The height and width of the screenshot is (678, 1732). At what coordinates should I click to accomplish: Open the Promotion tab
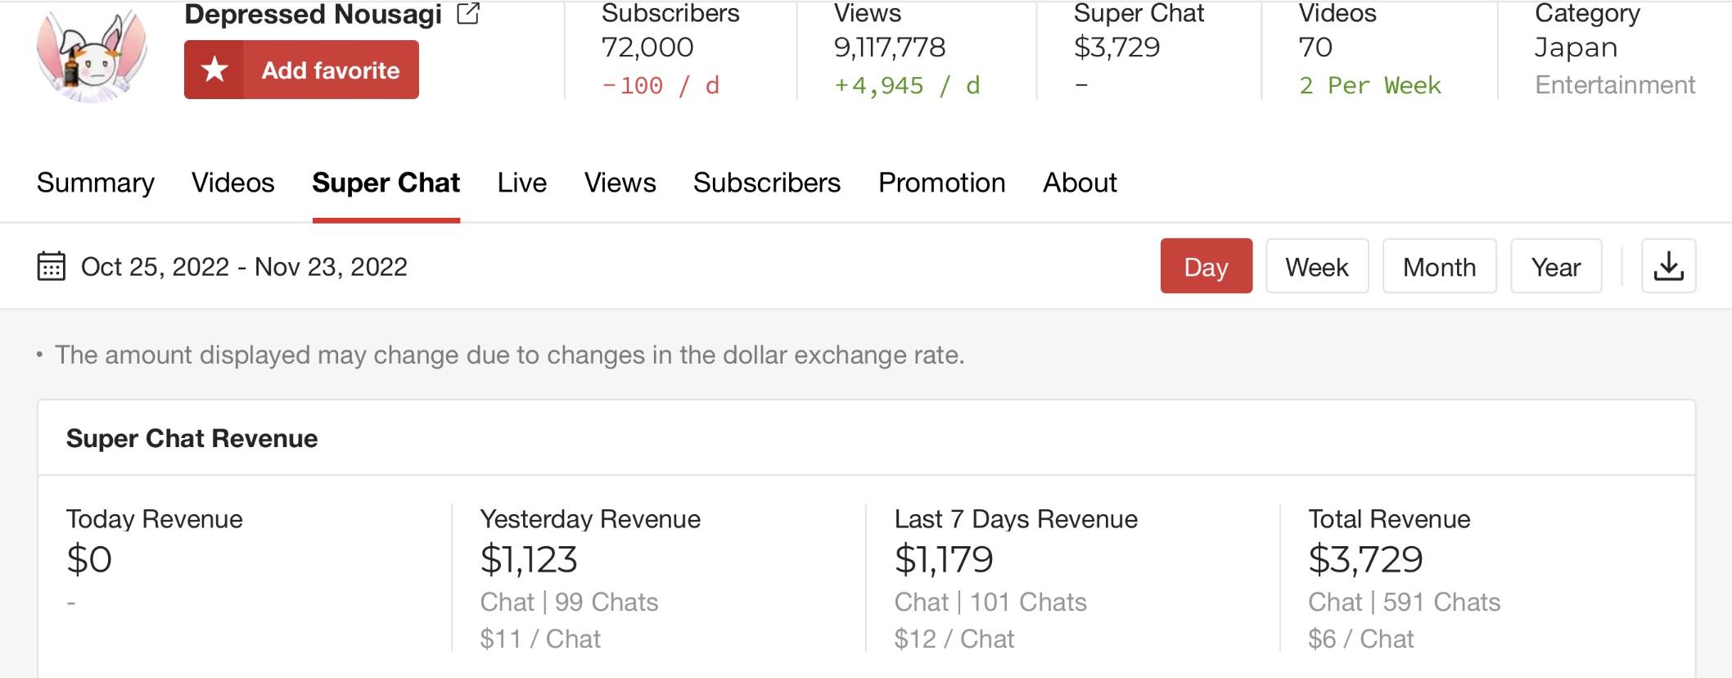941,183
